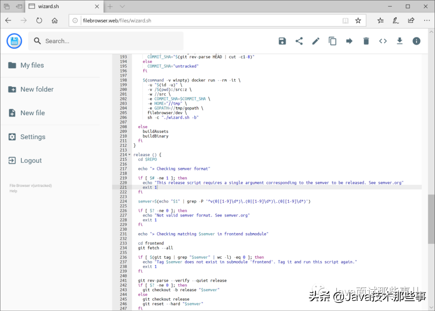Move file with the arrow icon
The image size is (435, 311).
[349, 41]
